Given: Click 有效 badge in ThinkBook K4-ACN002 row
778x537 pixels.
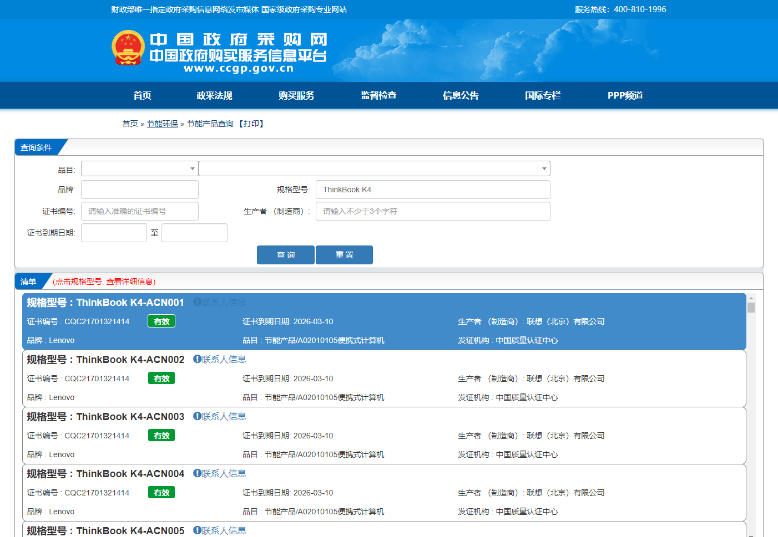Looking at the screenshot, I should (x=161, y=379).
